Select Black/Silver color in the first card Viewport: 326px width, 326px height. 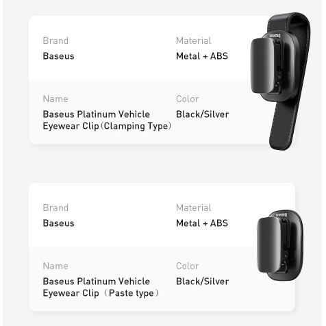(x=202, y=114)
